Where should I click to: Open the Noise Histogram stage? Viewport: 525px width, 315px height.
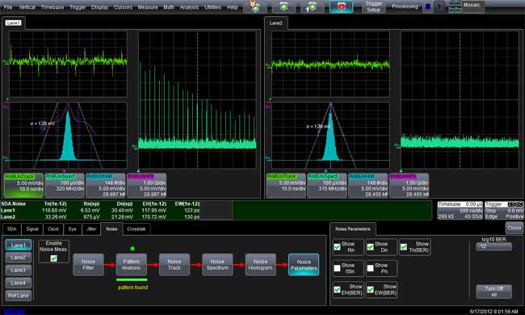pyautogui.click(x=260, y=265)
